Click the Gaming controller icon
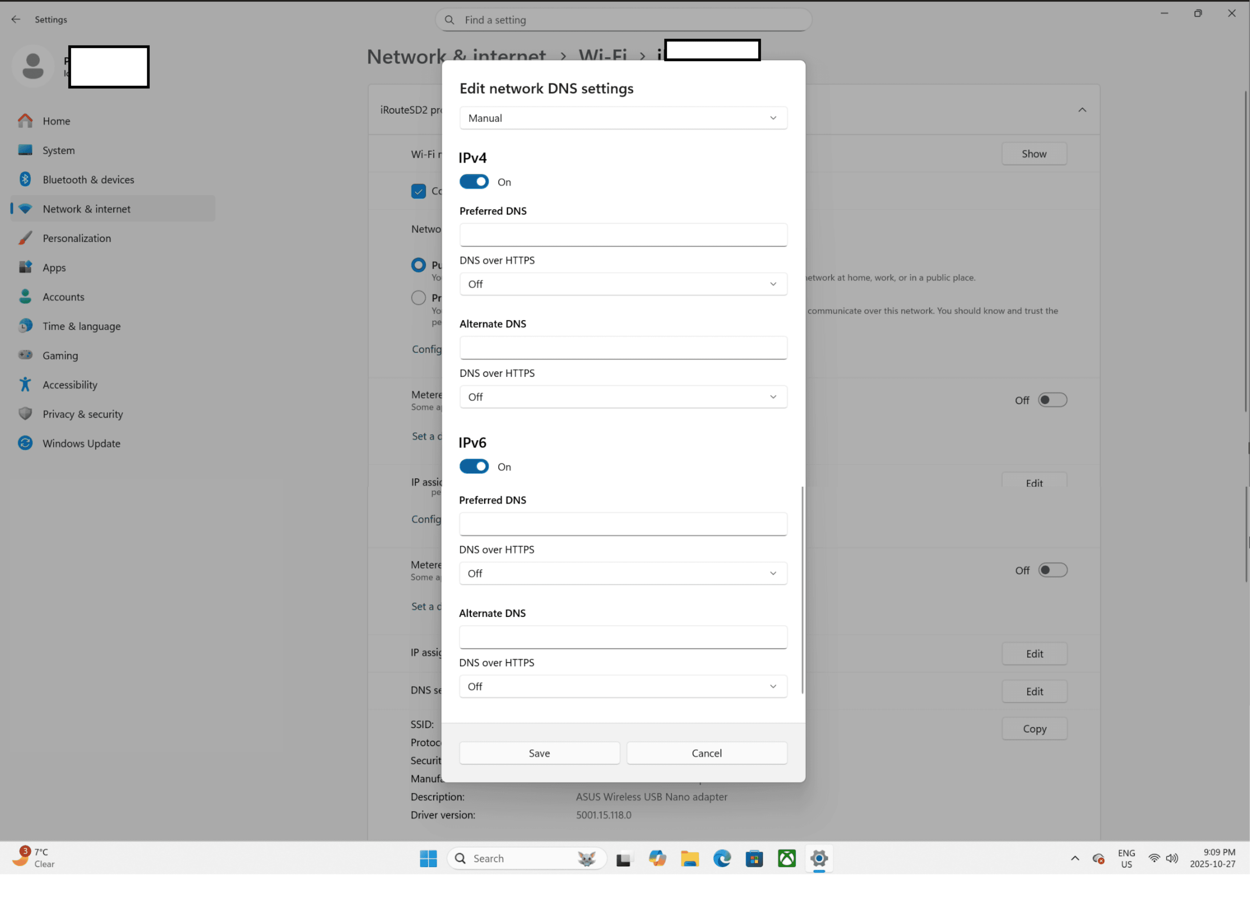 (25, 355)
